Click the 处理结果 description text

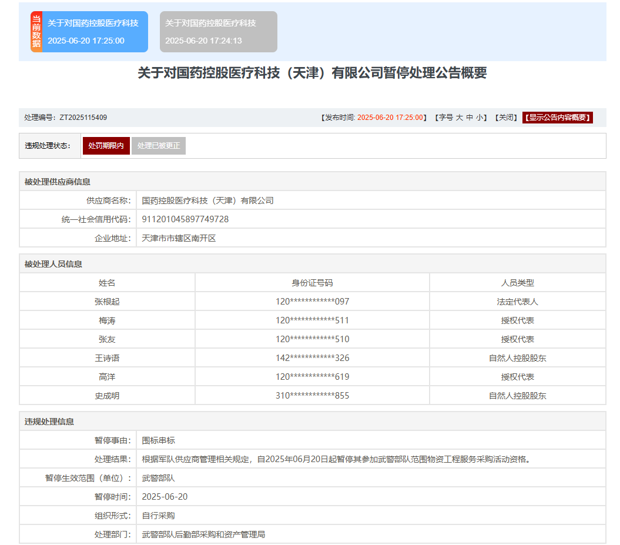(x=337, y=459)
